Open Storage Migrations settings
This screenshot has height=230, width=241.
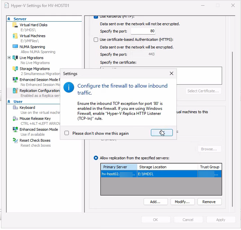coord(35,69)
